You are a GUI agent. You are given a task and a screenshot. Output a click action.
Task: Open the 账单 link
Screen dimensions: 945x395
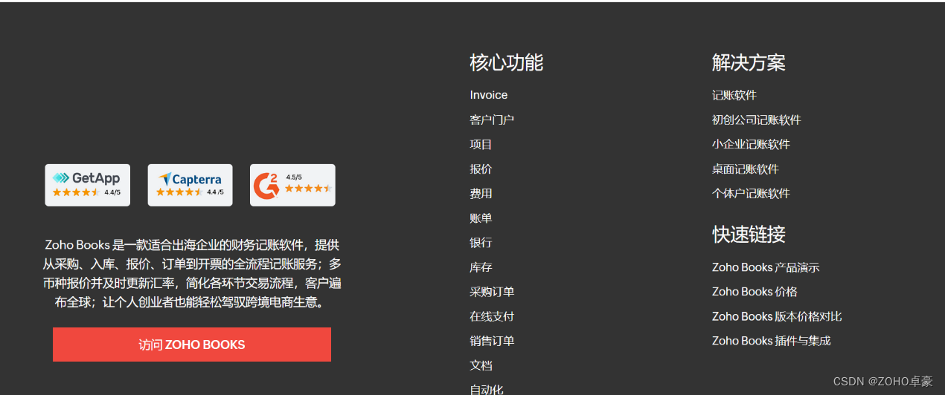(481, 218)
